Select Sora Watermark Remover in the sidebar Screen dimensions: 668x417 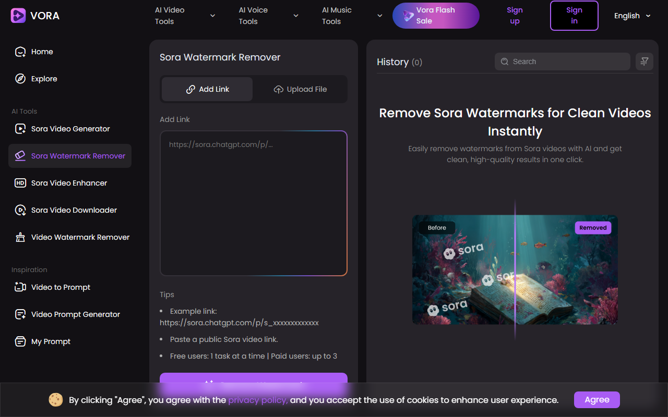[70, 156]
